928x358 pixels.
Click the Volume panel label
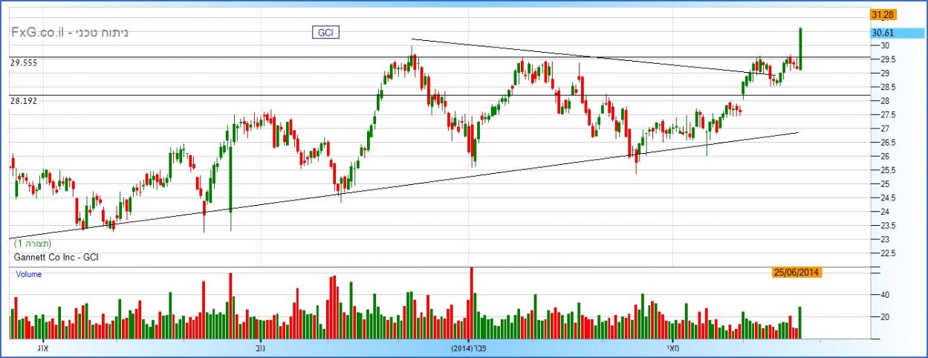(x=29, y=274)
